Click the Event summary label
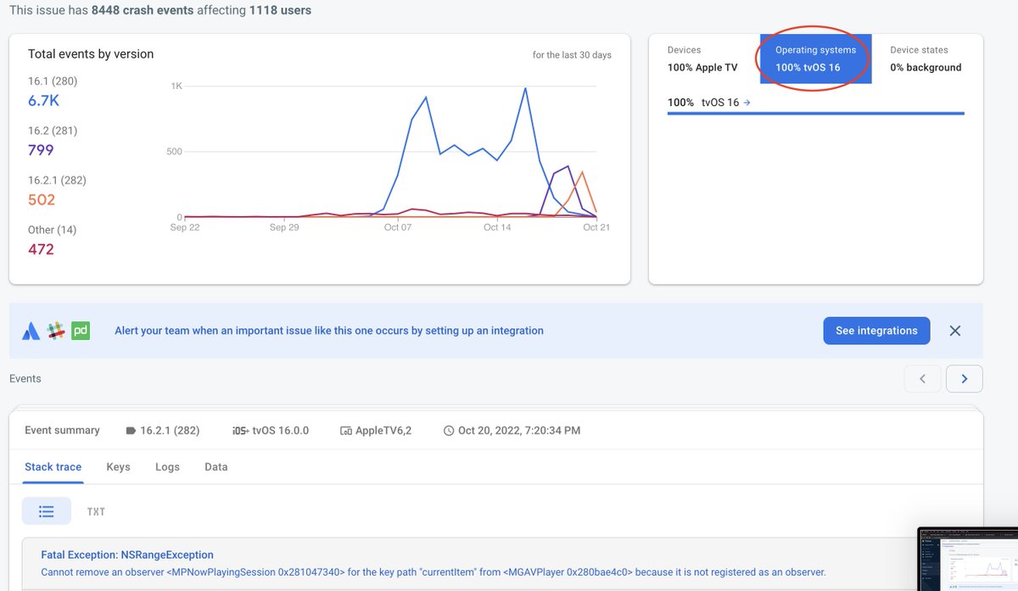The width and height of the screenshot is (1018, 591). [62, 431]
